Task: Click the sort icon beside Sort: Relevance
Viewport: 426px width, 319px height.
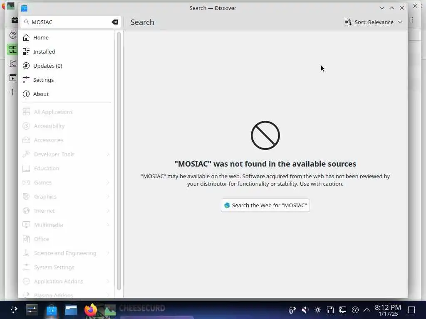Action: pyautogui.click(x=348, y=22)
